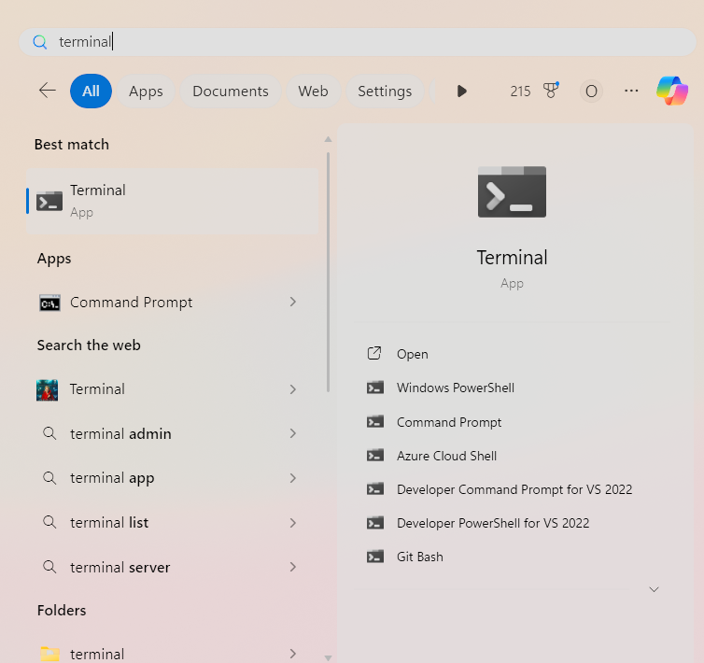Select the terminal server web suggestion
Screen dimensions: 704x663
point(173,568)
